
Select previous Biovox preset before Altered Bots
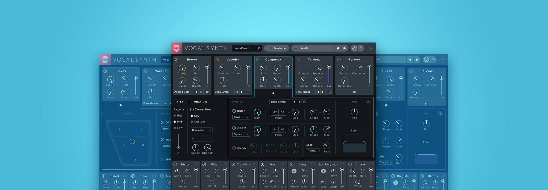point(196,92)
